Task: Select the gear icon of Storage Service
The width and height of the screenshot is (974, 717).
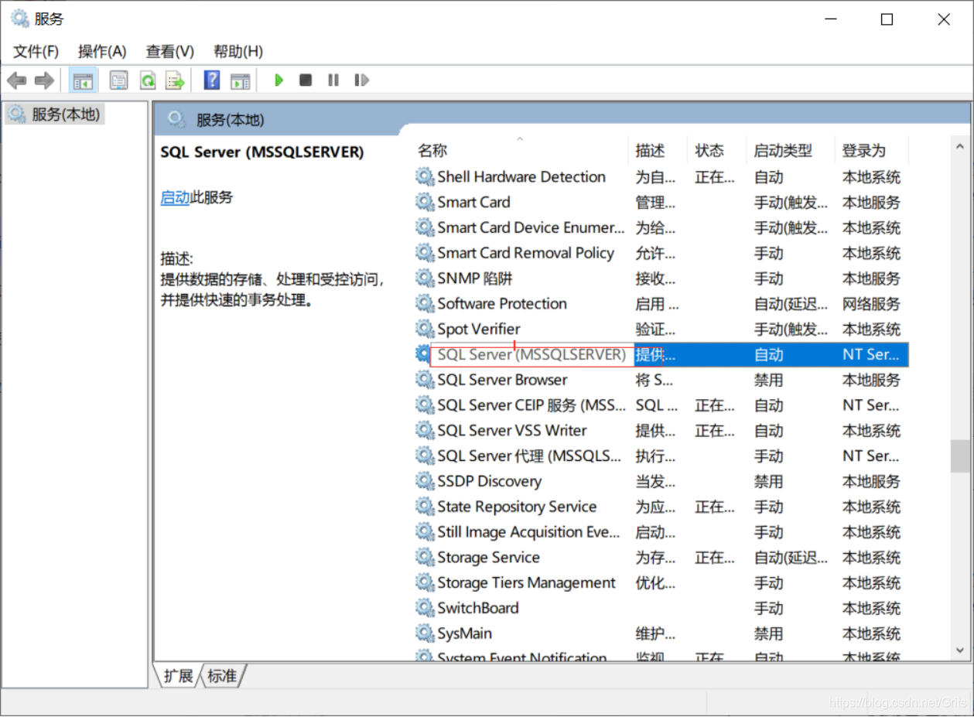Action: tap(425, 557)
